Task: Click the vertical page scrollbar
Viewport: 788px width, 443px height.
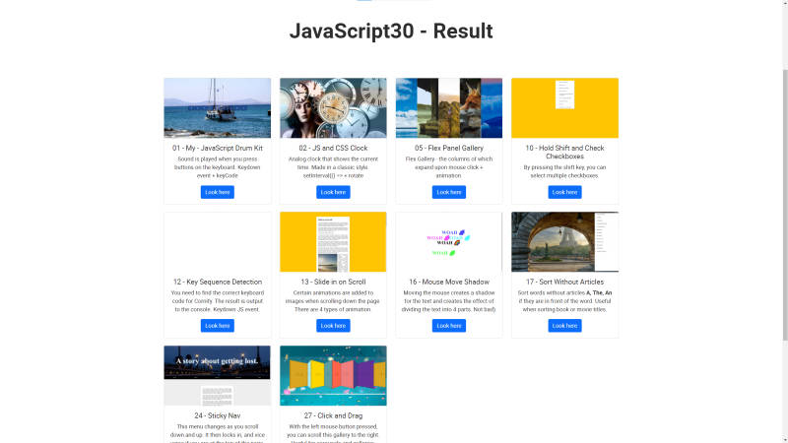Action: pos(783,197)
